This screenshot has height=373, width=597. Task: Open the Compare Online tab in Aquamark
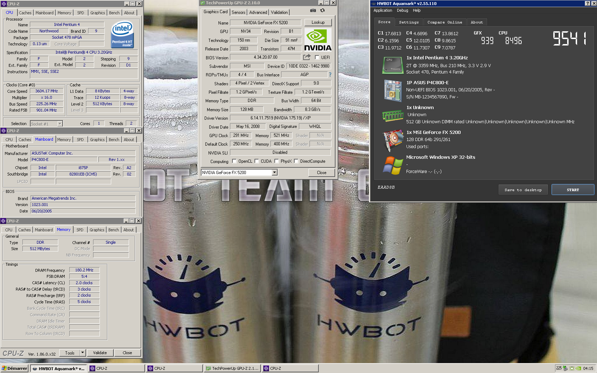click(x=445, y=22)
